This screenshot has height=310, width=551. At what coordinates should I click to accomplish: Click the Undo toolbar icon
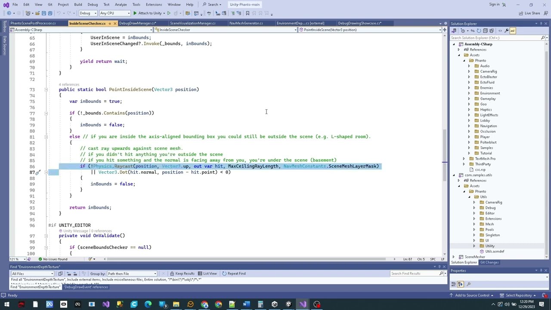click(x=59, y=13)
